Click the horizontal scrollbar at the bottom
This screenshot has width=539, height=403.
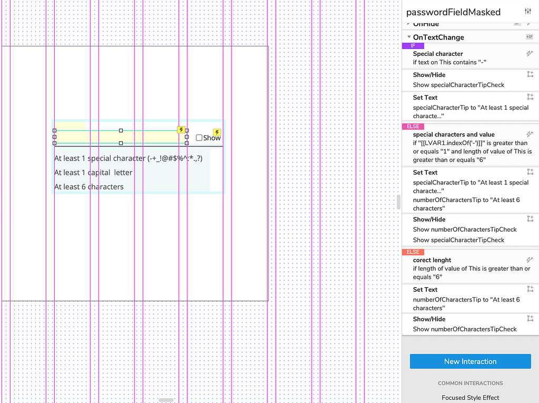coord(166,401)
